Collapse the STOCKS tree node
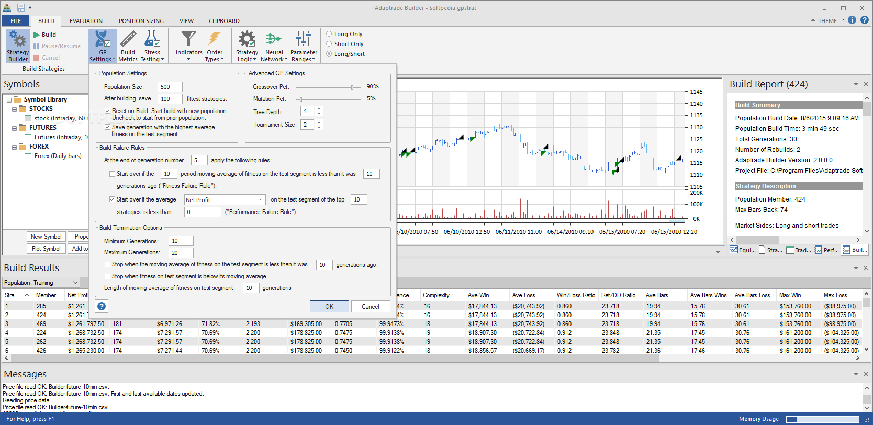The height and width of the screenshot is (425, 873). (x=15, y=109)
